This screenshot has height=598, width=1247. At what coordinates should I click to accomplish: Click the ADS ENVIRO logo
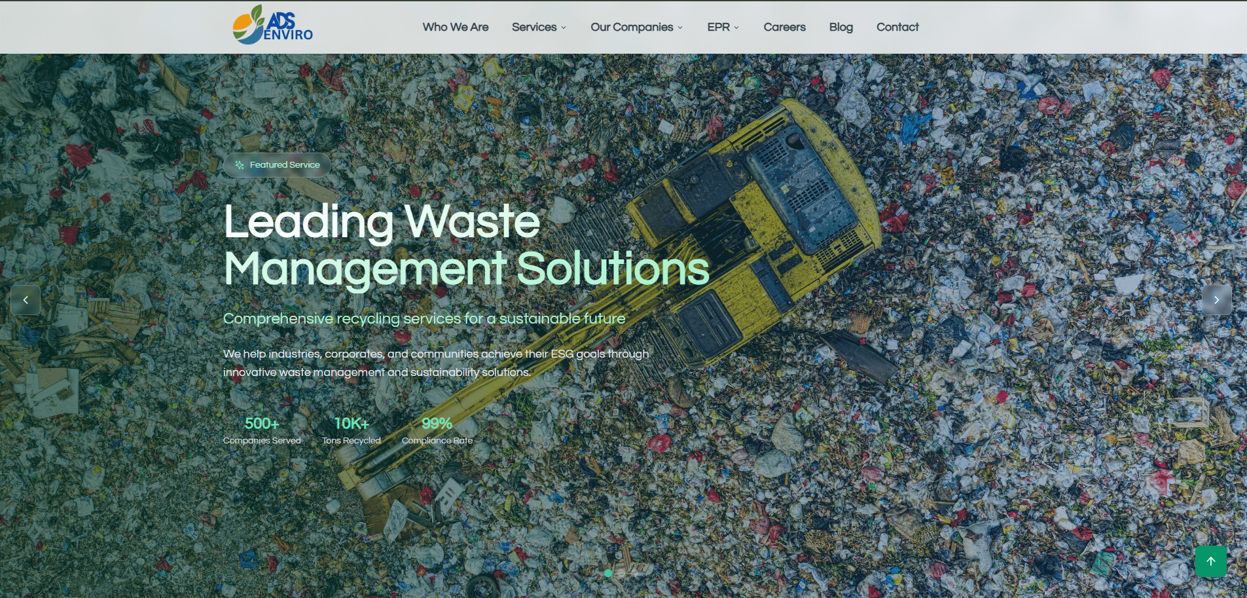(x=272, y=26)
